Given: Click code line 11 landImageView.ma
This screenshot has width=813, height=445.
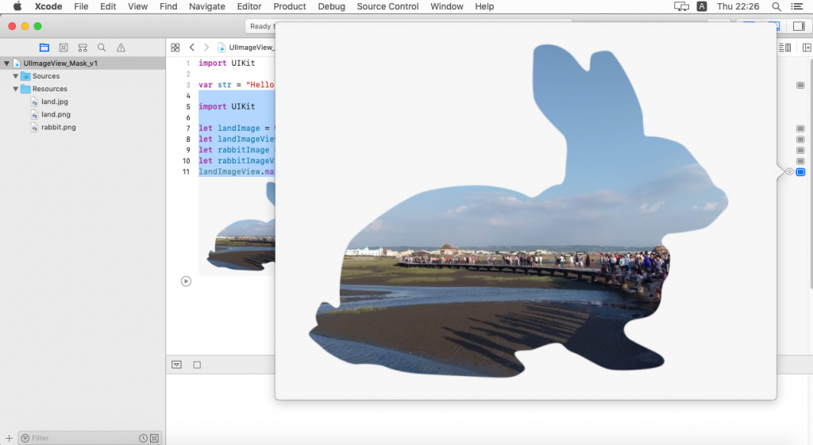Looking at the screenshot, I should (236, 172).
